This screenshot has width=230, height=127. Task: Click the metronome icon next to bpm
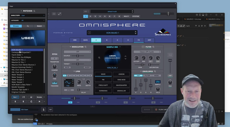pos(43,110)
